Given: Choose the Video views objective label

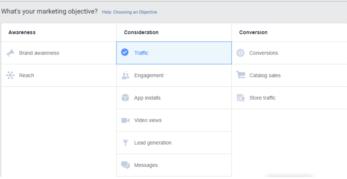Looking at the screenshot, I should pyautogui.click(x=148, y=120).
